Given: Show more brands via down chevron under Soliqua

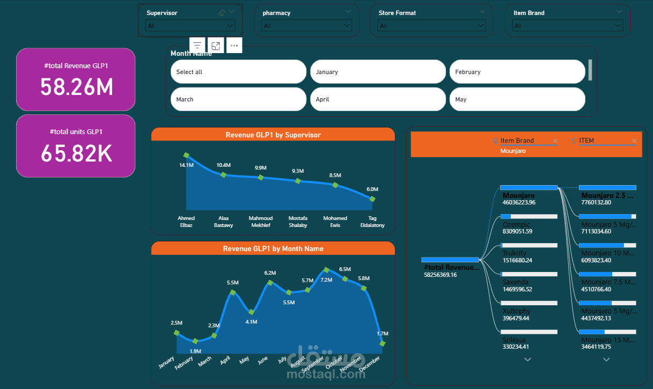Looking at the screenshot, I should coord(527,359).
